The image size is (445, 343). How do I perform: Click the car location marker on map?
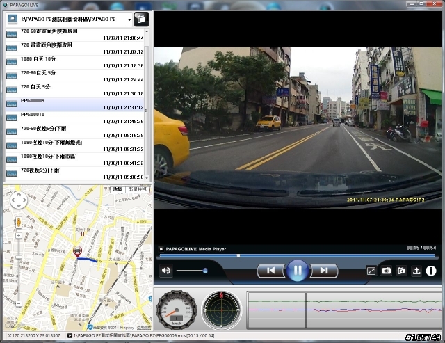(77, 252)
